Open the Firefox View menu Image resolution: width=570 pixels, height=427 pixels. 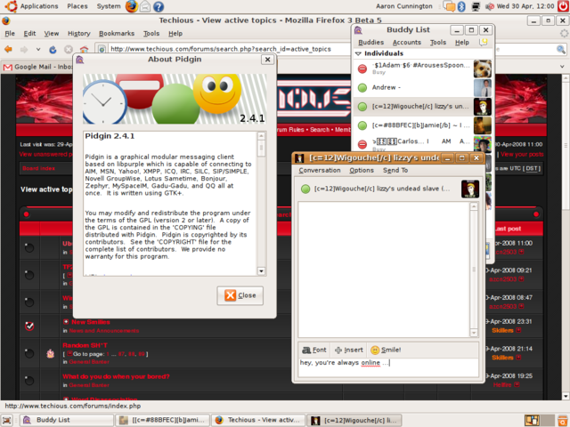coord(52,34)
